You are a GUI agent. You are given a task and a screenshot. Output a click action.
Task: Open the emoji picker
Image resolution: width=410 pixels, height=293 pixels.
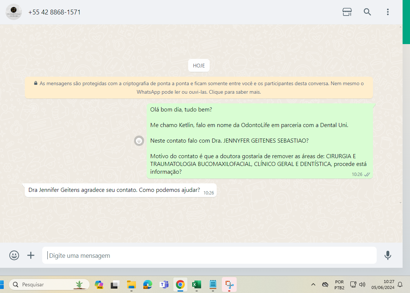click(14, 255)
